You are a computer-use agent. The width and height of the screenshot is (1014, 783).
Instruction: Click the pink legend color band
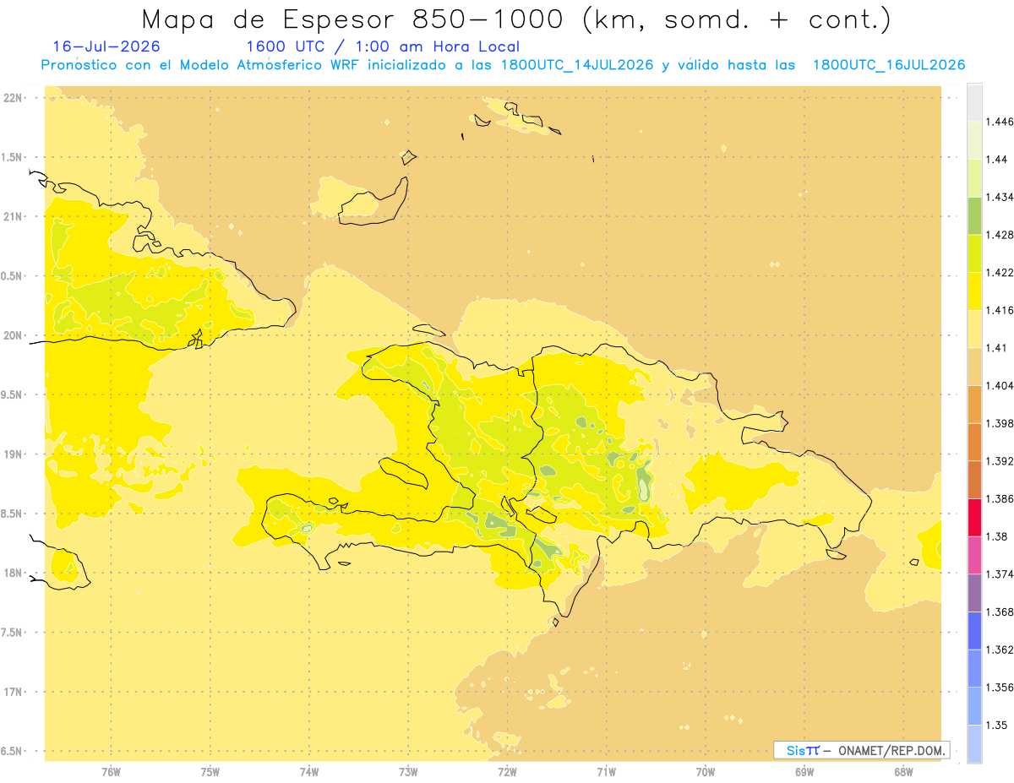pyautogui.click(x=974, y=555)
